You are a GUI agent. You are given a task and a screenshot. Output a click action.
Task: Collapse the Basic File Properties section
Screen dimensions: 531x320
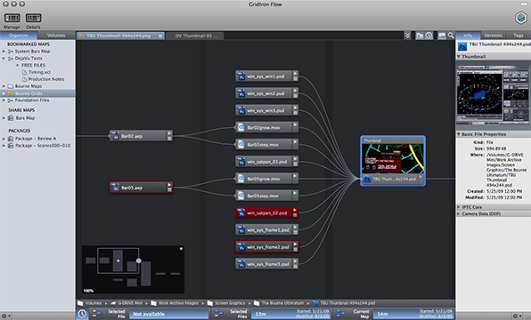(x=459, y=134)
